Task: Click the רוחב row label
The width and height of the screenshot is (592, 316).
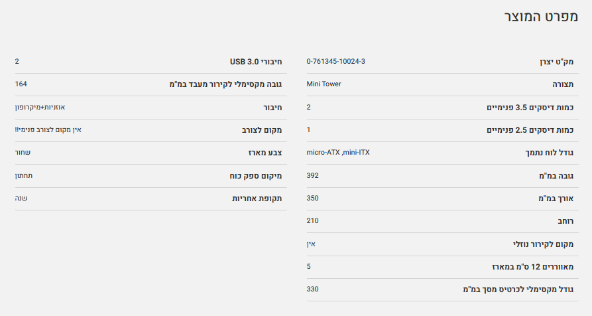Action: click(x=564, y=221)
